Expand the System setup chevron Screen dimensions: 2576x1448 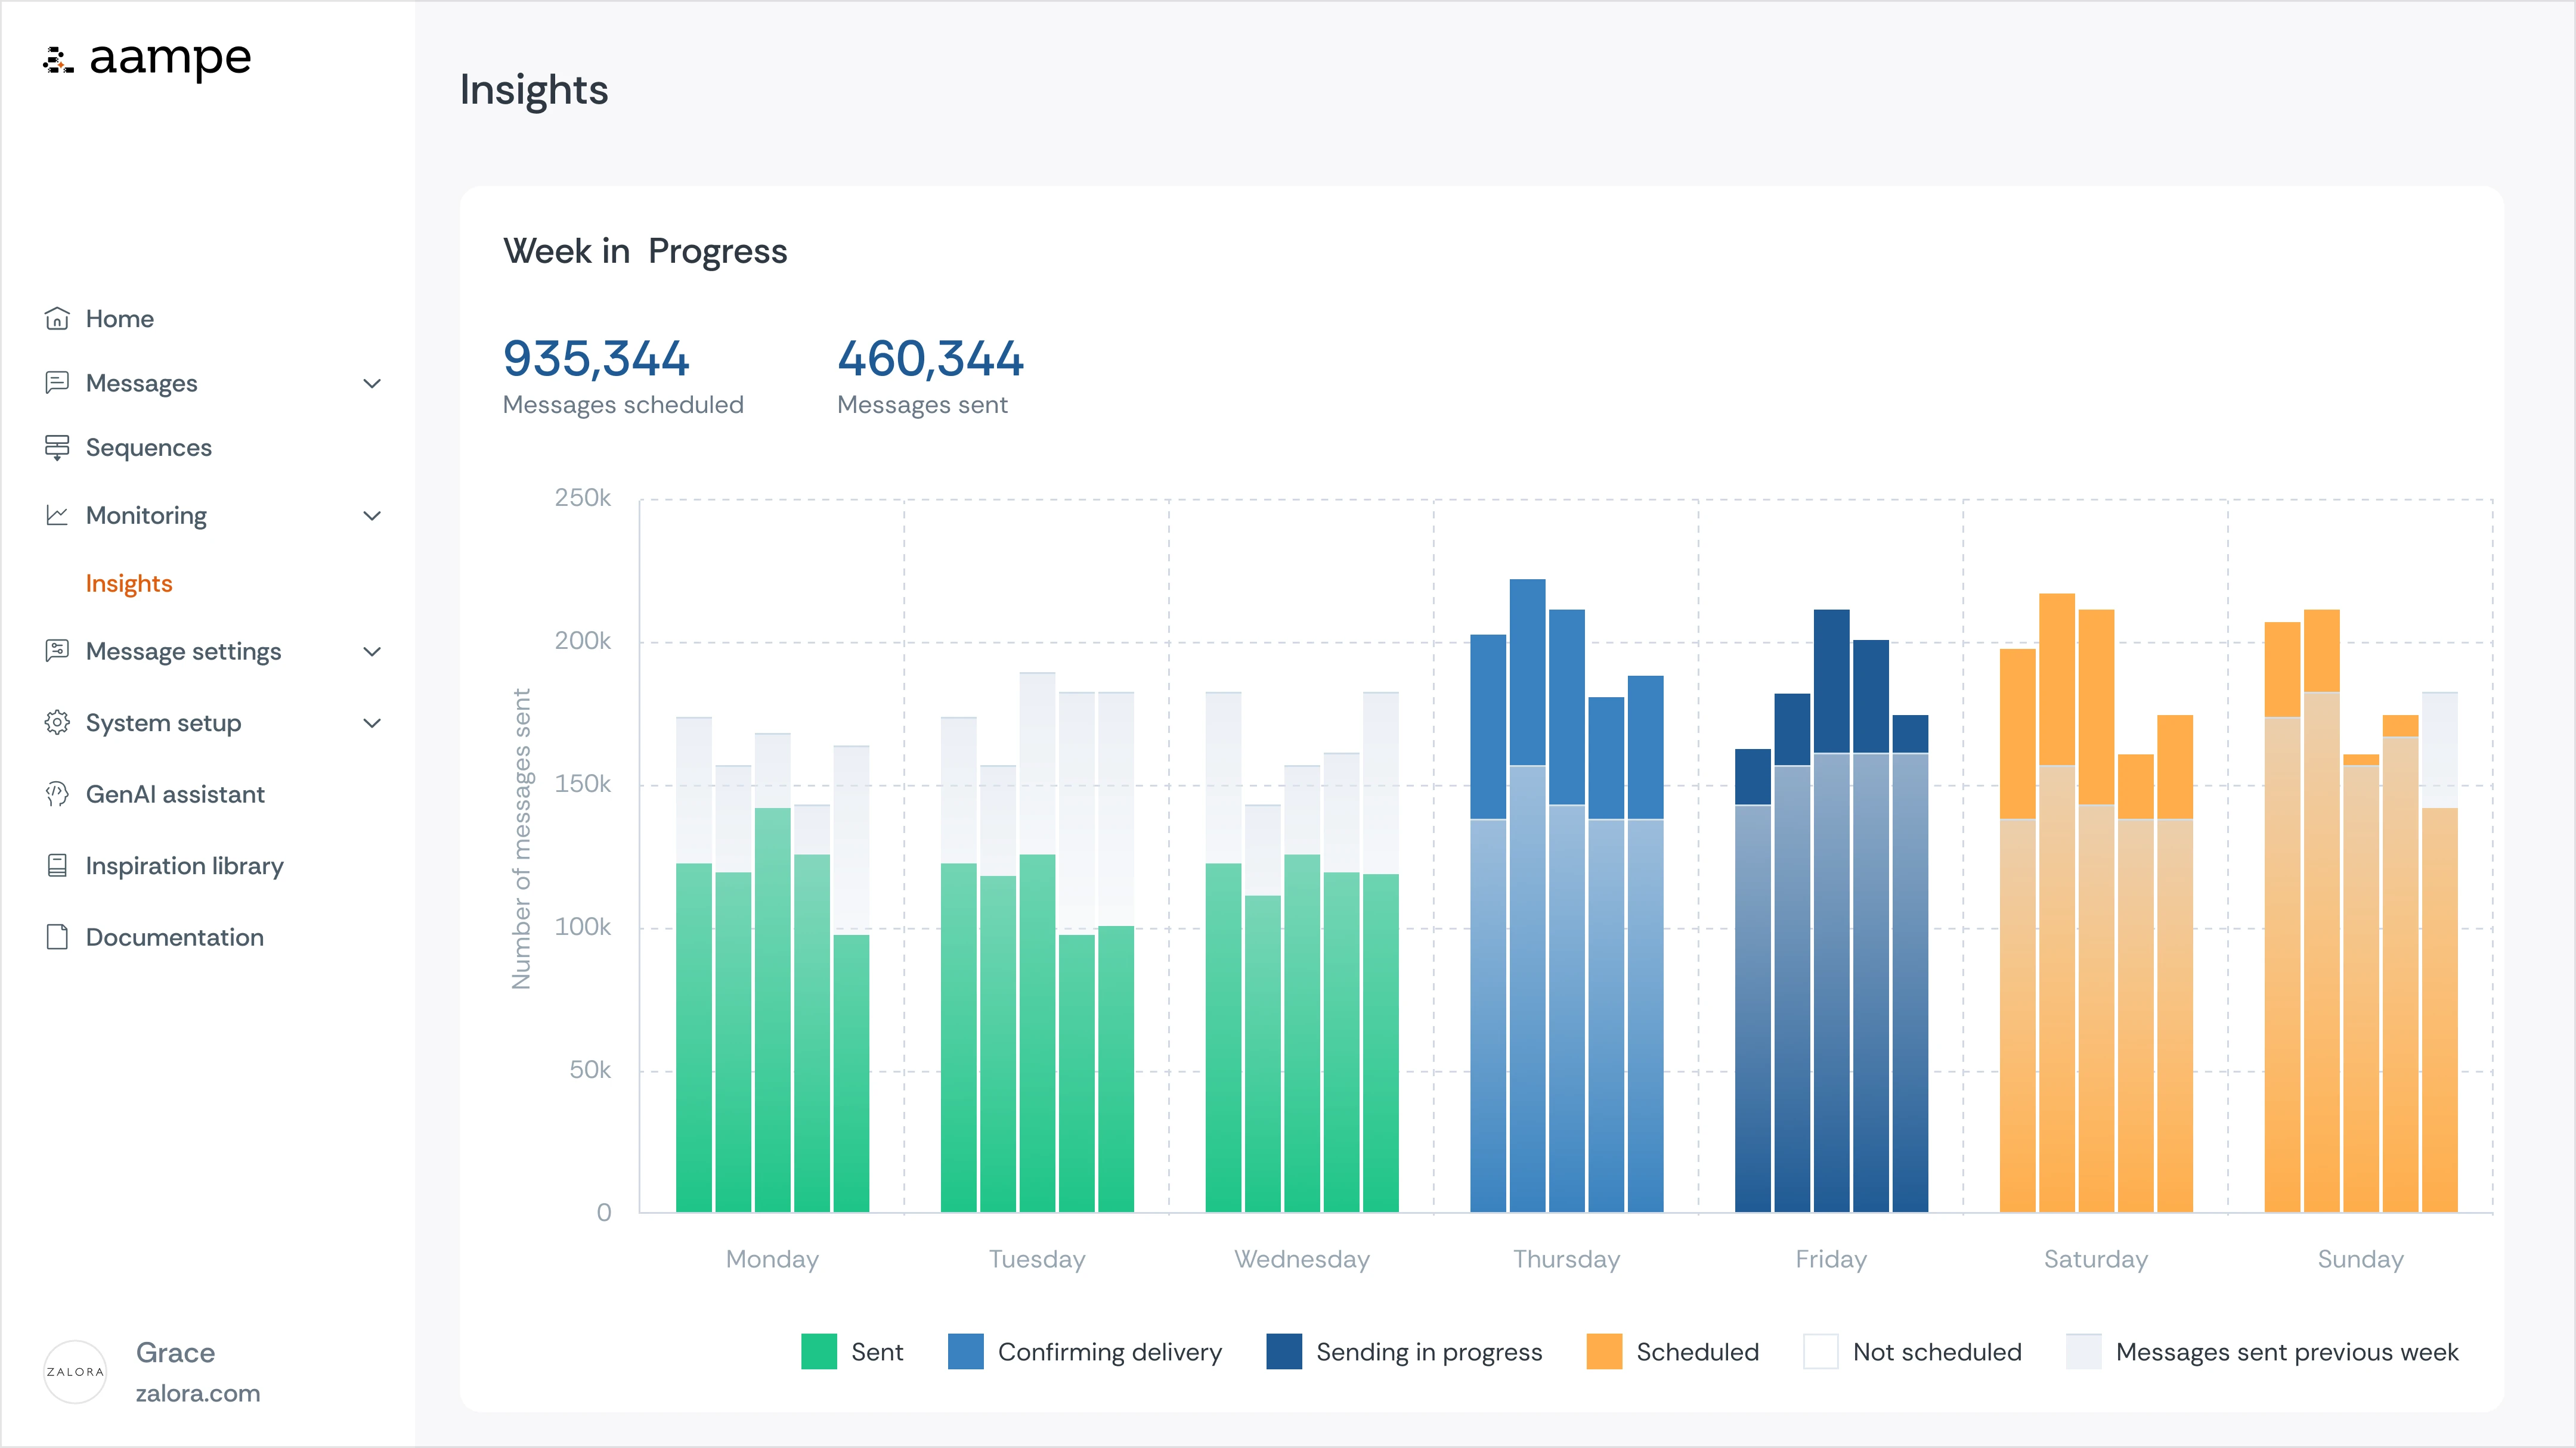(x=372, y=723)
